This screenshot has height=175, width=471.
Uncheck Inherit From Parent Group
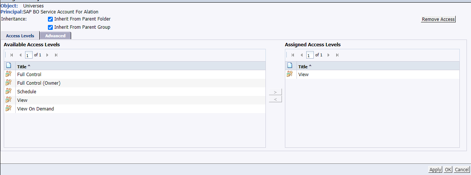coord(50,27)
